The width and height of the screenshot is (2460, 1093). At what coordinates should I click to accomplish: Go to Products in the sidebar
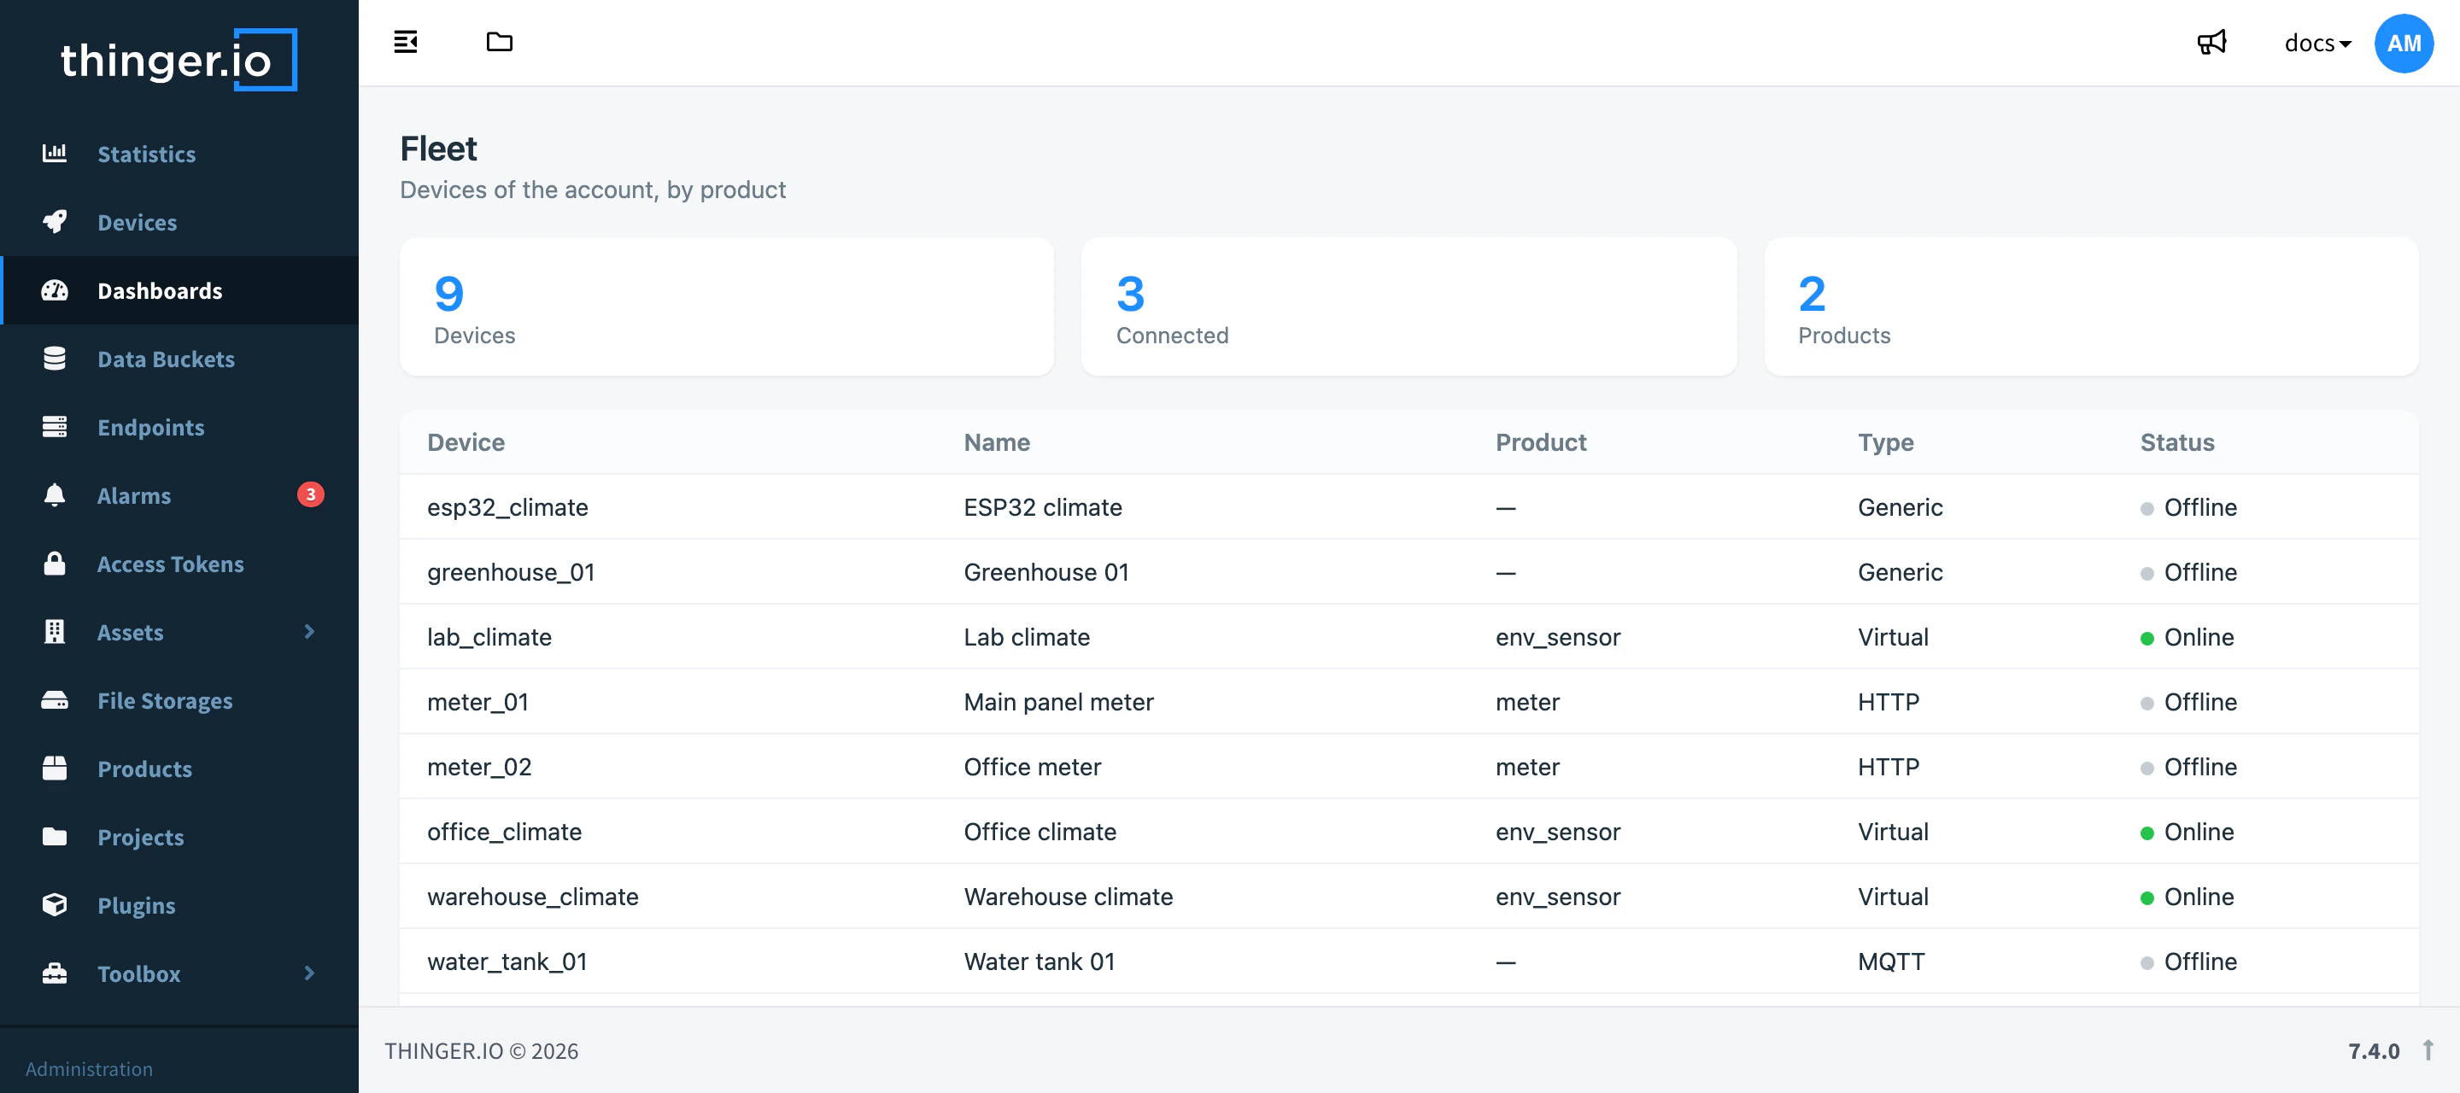pyautogui.click(x=179, y=769)
